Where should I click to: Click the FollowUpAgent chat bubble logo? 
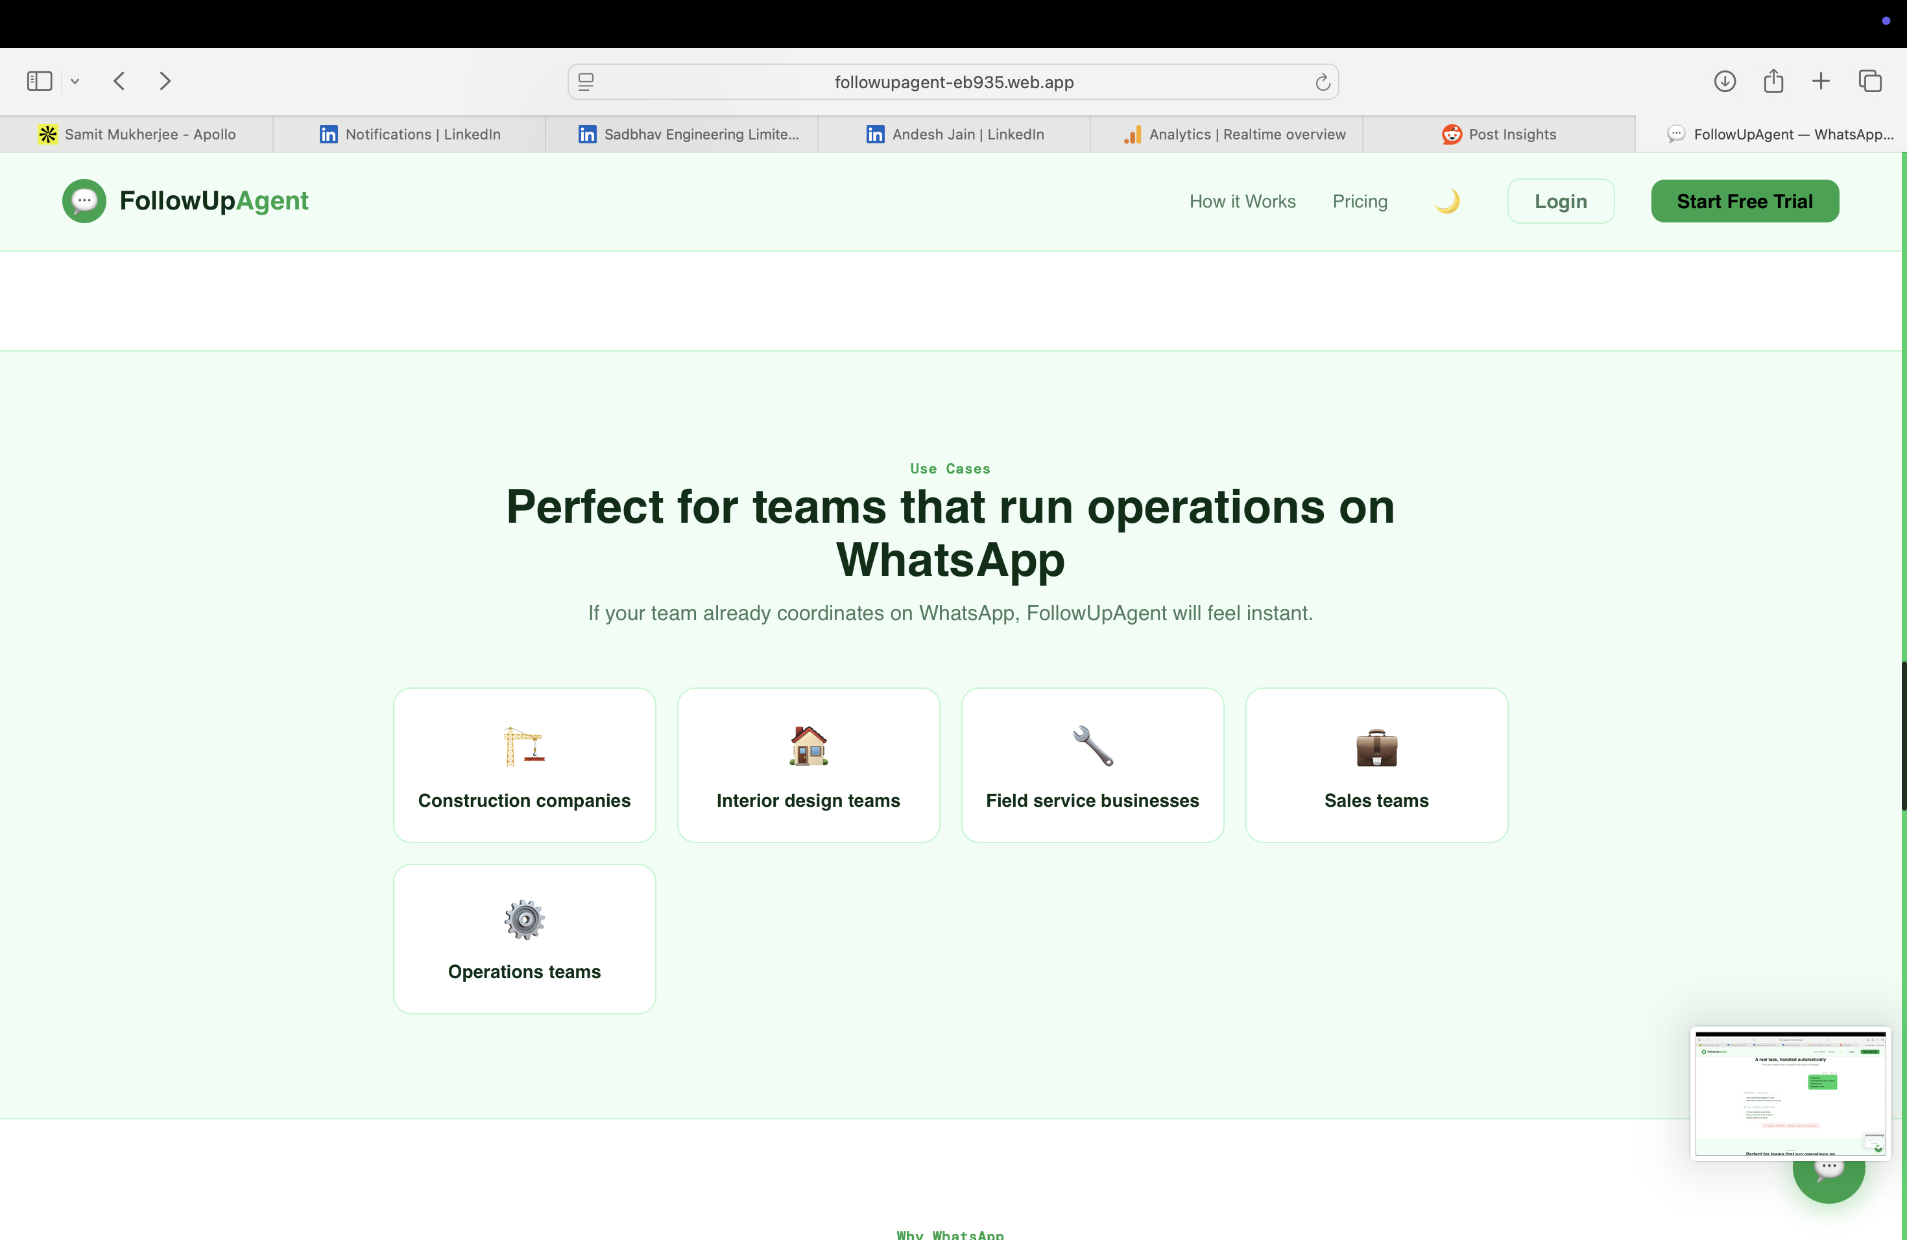(84, 200)
